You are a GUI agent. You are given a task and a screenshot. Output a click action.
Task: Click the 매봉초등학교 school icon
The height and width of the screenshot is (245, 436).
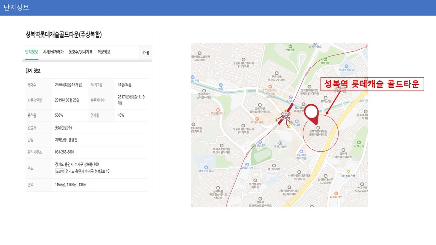tap(205, 167)
